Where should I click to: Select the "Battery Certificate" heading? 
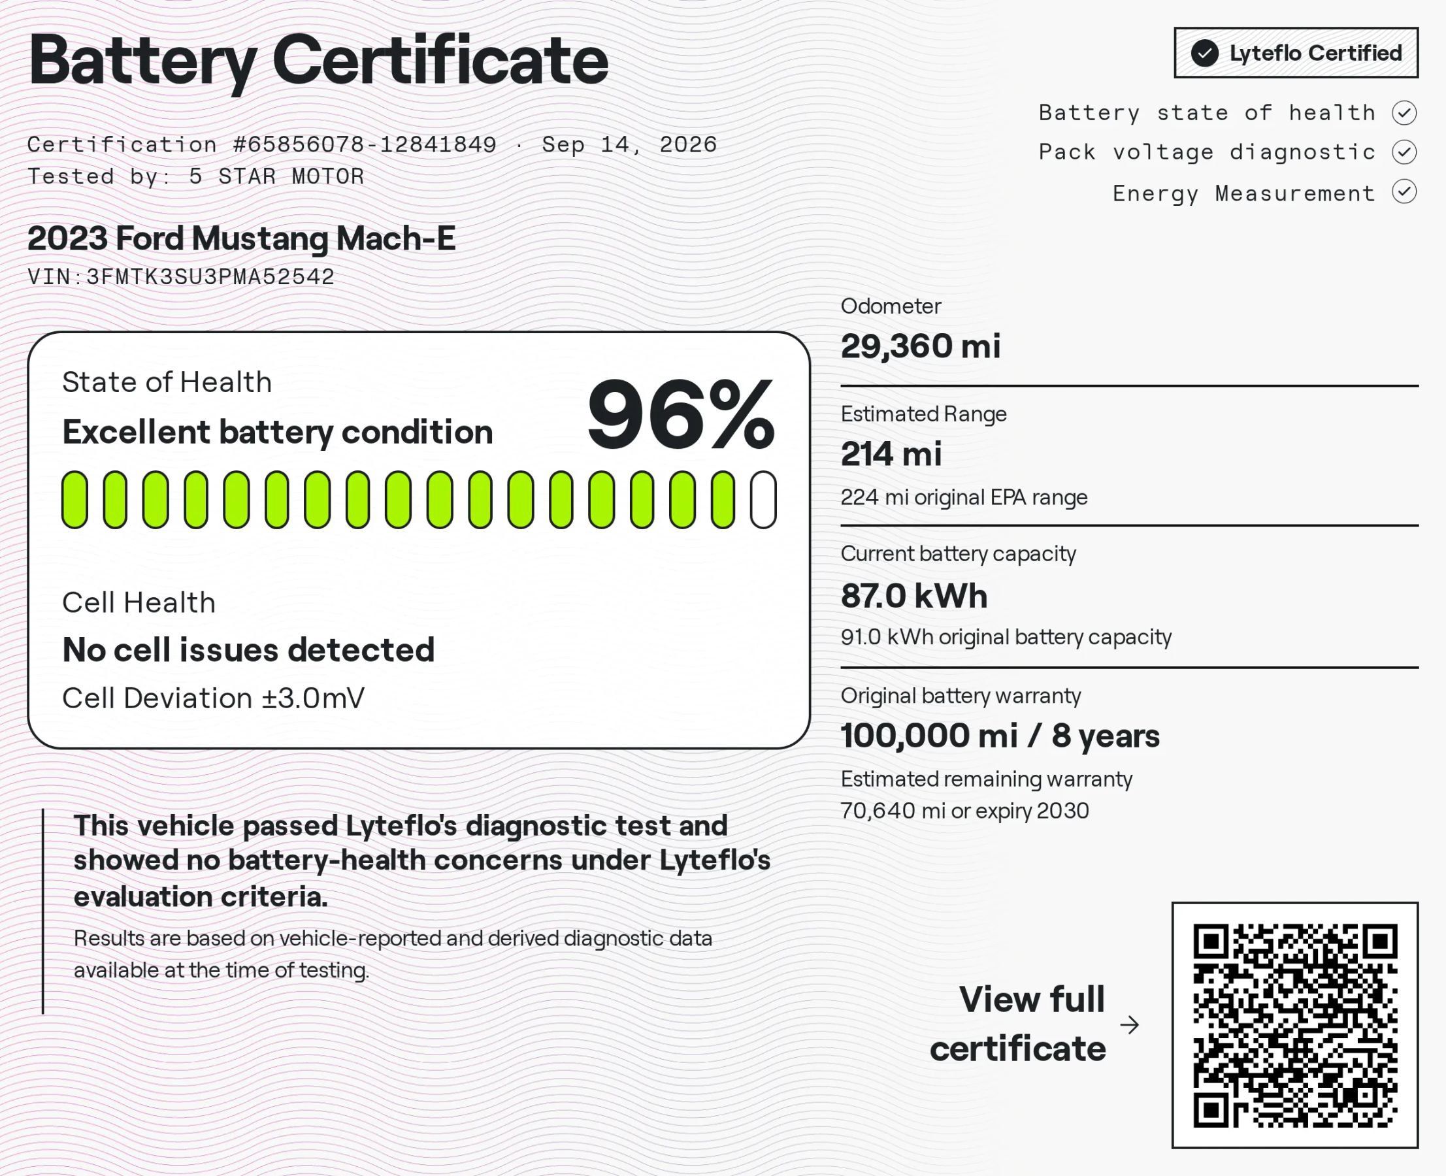click(318, 61)
